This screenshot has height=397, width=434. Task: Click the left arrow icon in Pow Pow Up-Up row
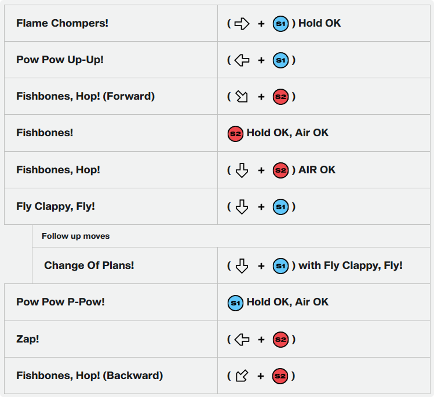point(242,60)
